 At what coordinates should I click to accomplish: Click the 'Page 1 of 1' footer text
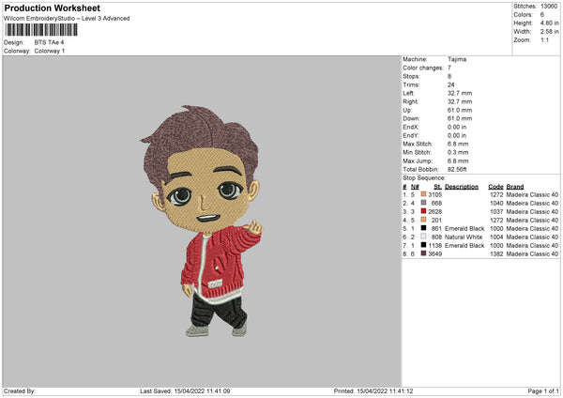click(543, 390)
